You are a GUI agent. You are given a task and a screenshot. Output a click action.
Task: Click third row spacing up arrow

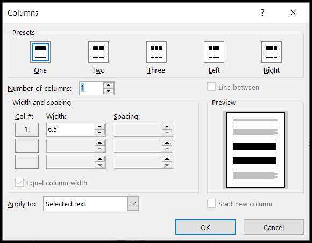[167, 159]
